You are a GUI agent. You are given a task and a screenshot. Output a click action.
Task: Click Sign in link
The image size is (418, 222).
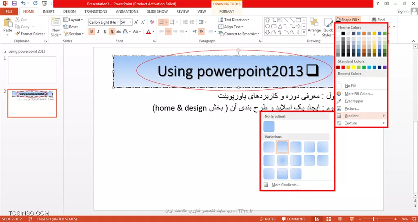coord(403,11)
